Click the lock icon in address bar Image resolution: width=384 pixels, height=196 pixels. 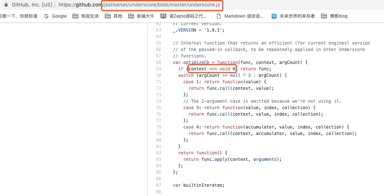(6, 5)
